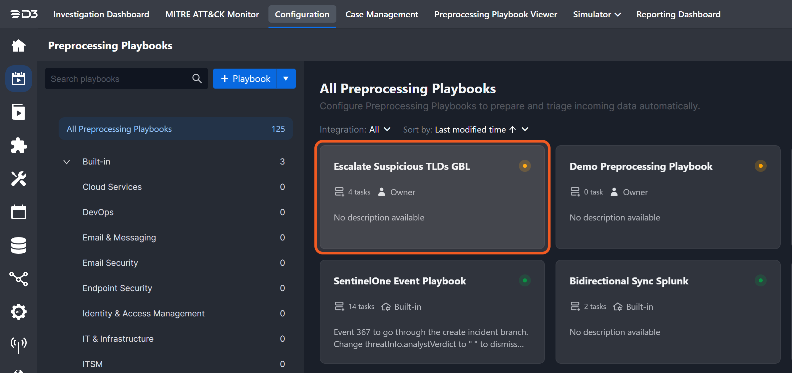Open the database stack icon

click(19, 245)
